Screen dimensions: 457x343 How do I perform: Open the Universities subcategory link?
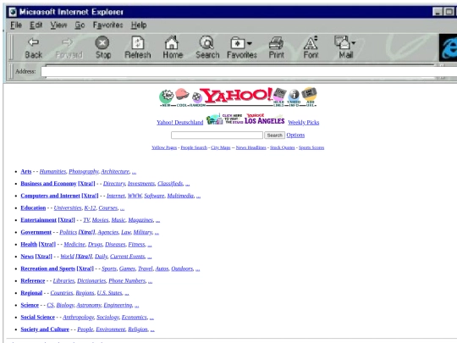click(x=68, y=208)
